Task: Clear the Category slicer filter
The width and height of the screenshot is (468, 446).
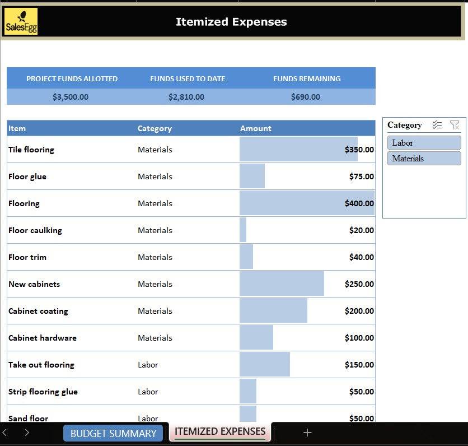Action: pos(455,125)
